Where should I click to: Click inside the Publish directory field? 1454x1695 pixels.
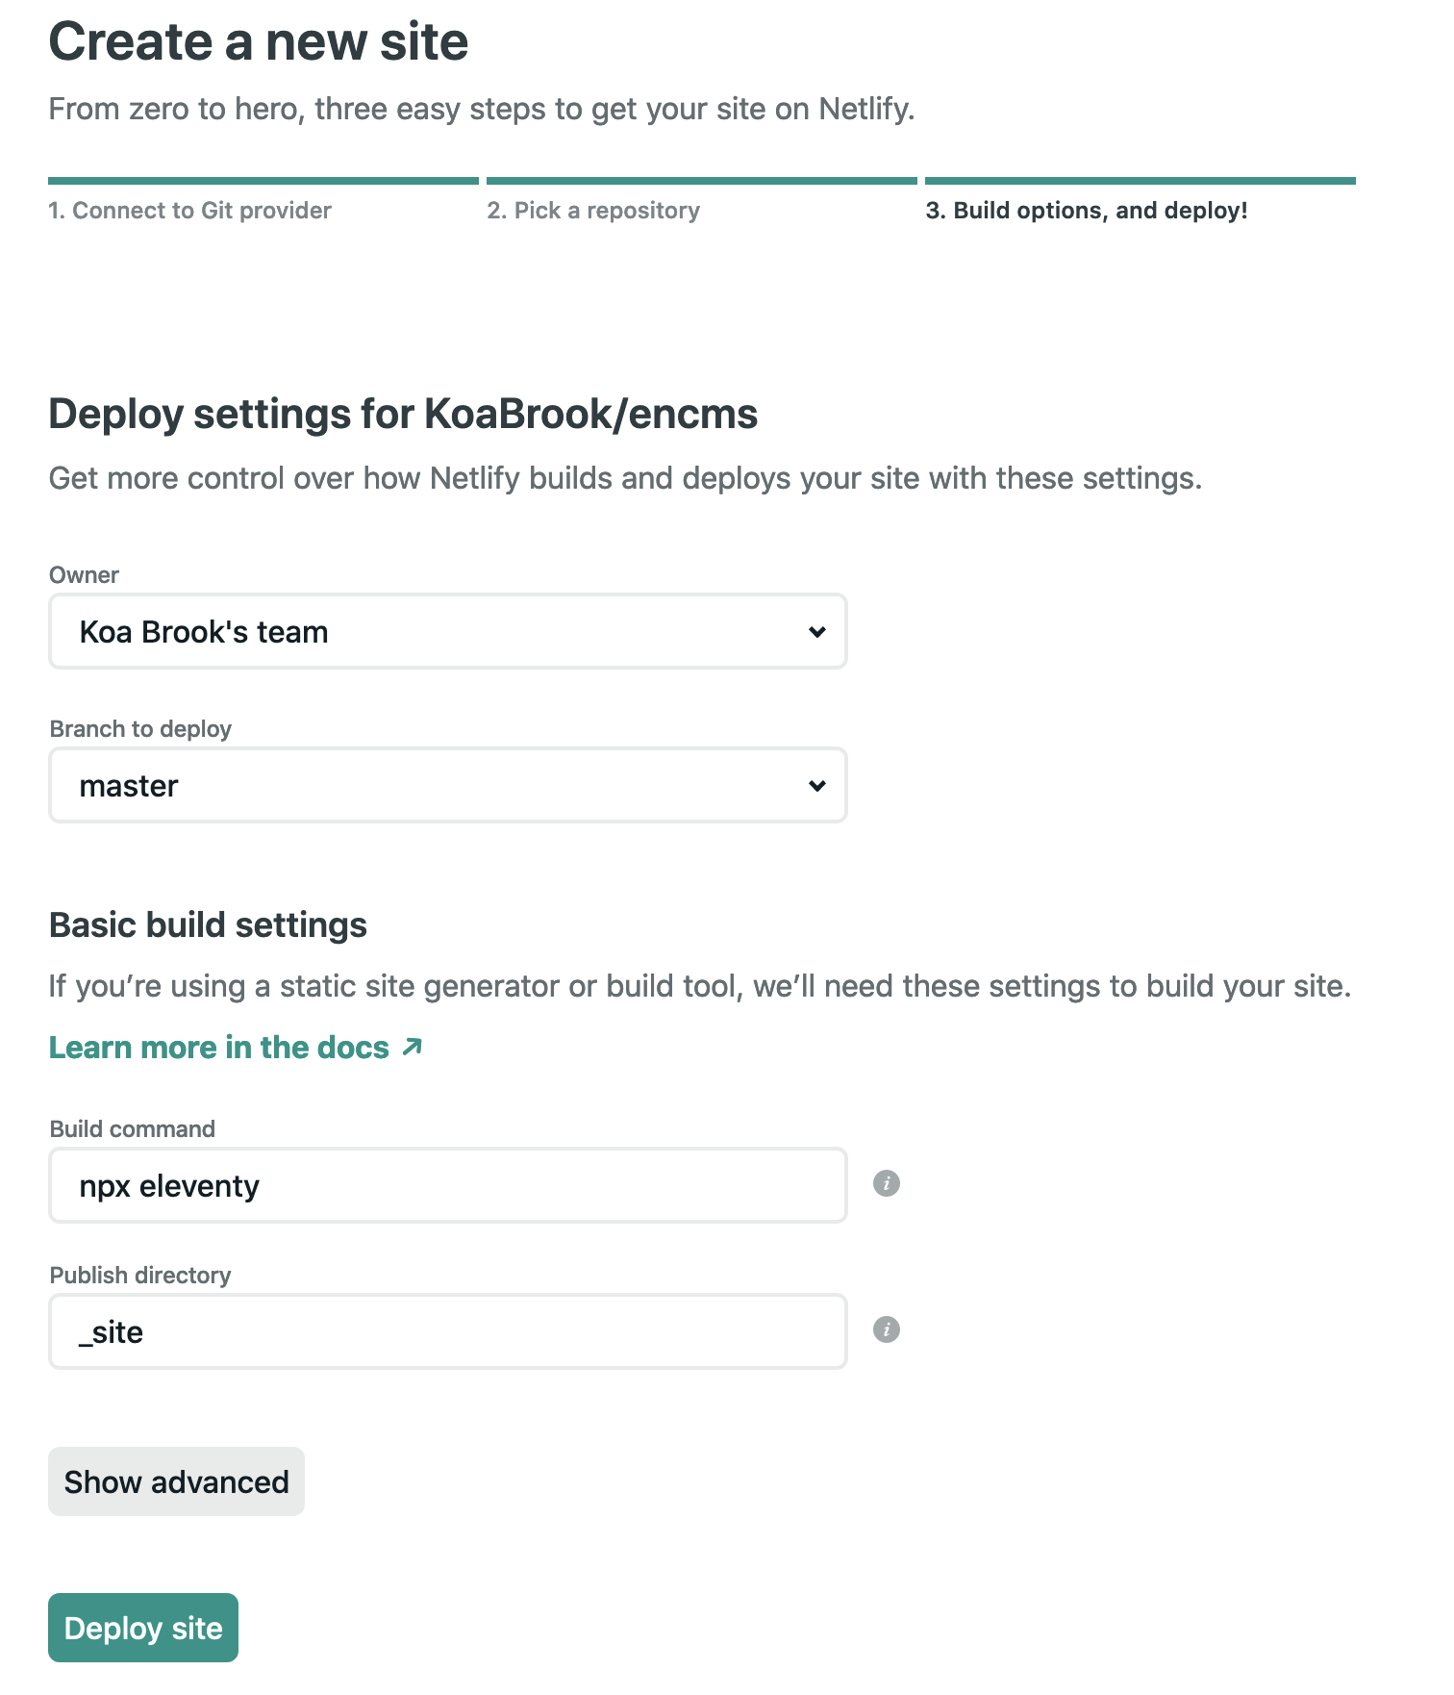447,1331
